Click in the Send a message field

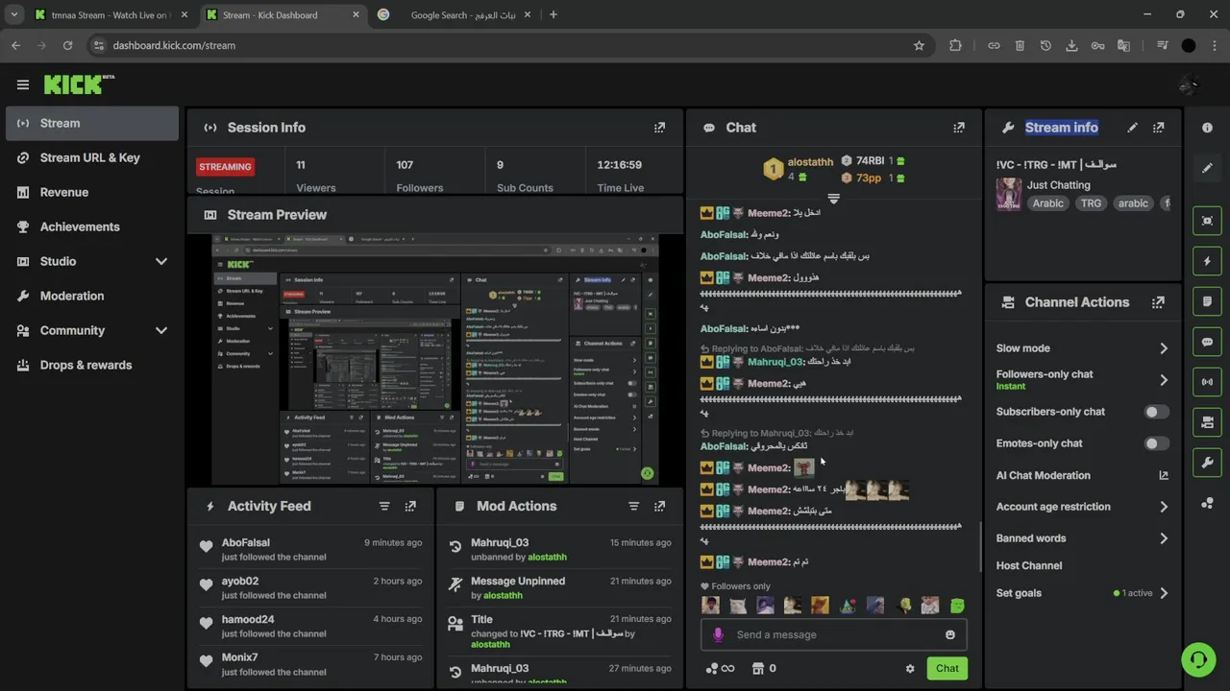(833, 634)
